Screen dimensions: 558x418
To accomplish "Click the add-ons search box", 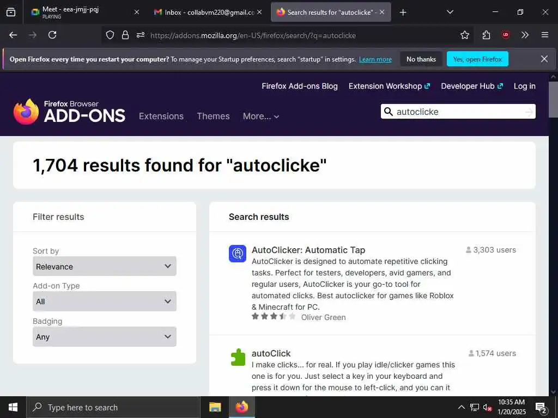I will [x=459, y=112].
